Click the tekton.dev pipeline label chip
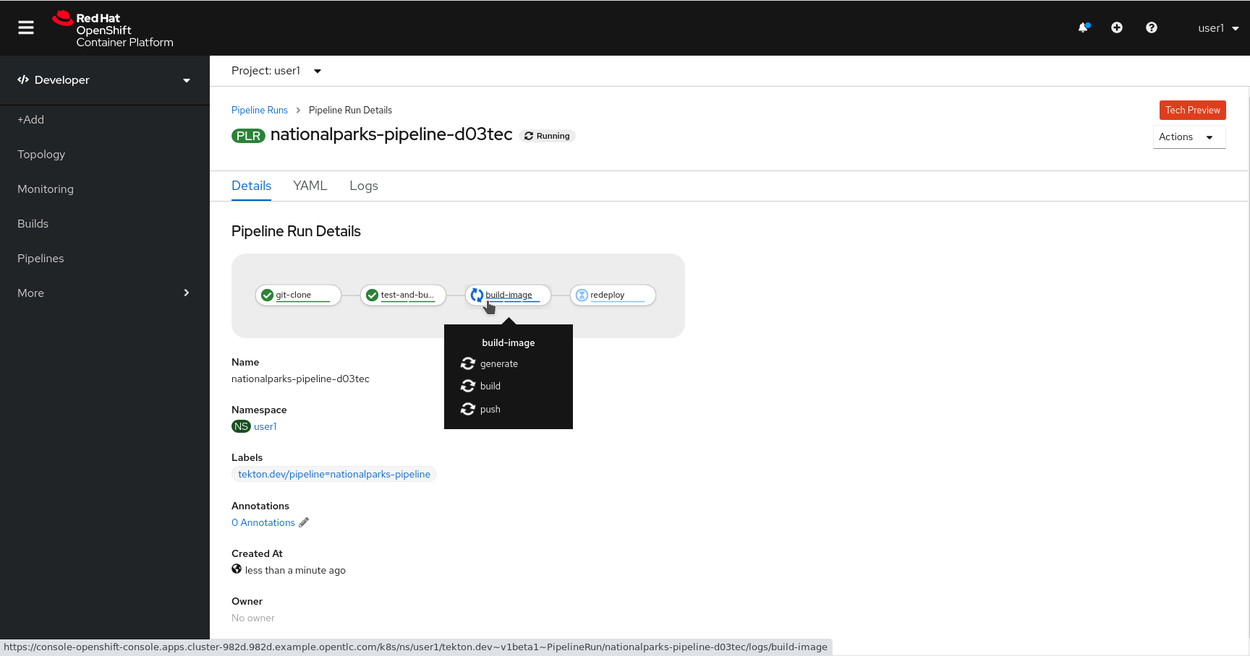Viewport: 1250px width, 656px height. click(x=333, y=474)
